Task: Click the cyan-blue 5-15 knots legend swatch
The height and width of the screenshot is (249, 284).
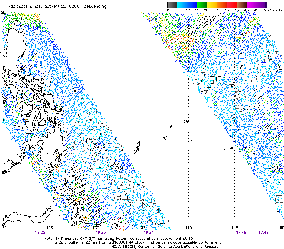Action: click(187, 5)
